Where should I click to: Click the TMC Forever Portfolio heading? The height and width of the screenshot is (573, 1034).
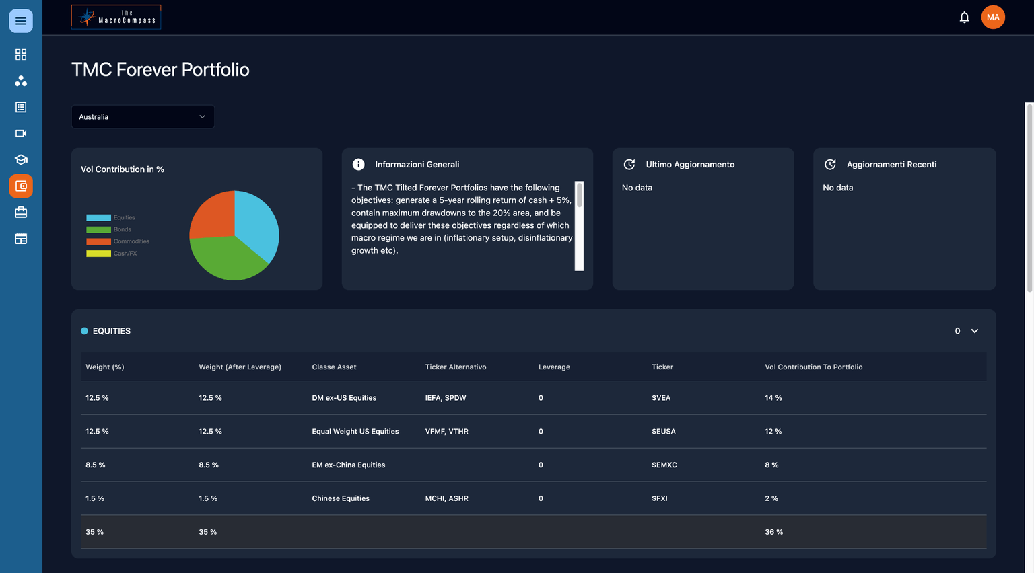click(x=160, y=69)
